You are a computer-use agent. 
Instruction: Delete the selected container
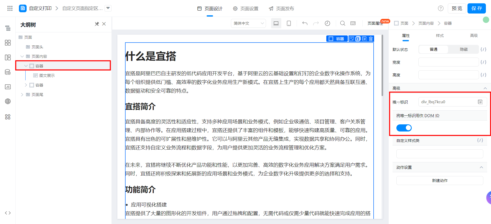(x=371, y=39)
